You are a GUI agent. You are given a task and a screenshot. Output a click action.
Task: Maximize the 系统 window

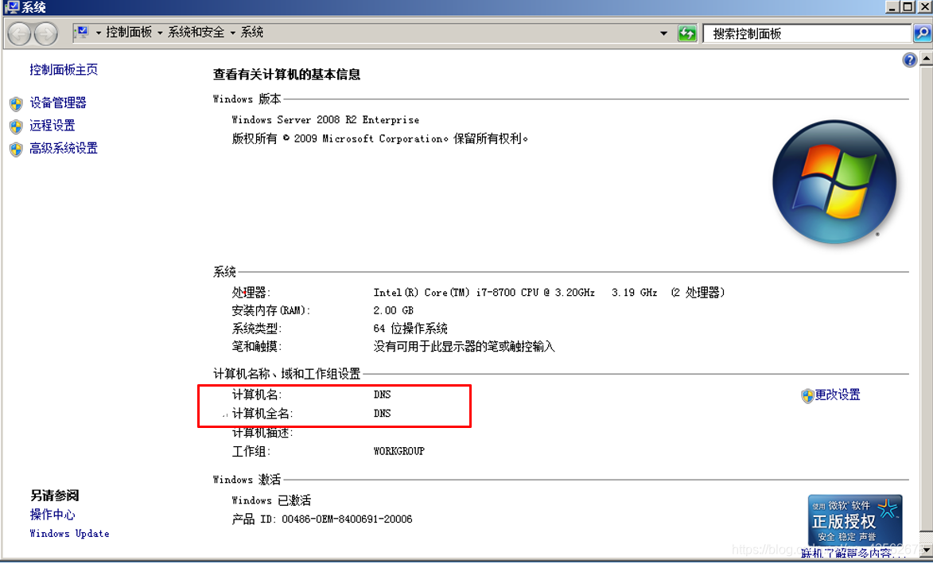[x=908, y=6]
